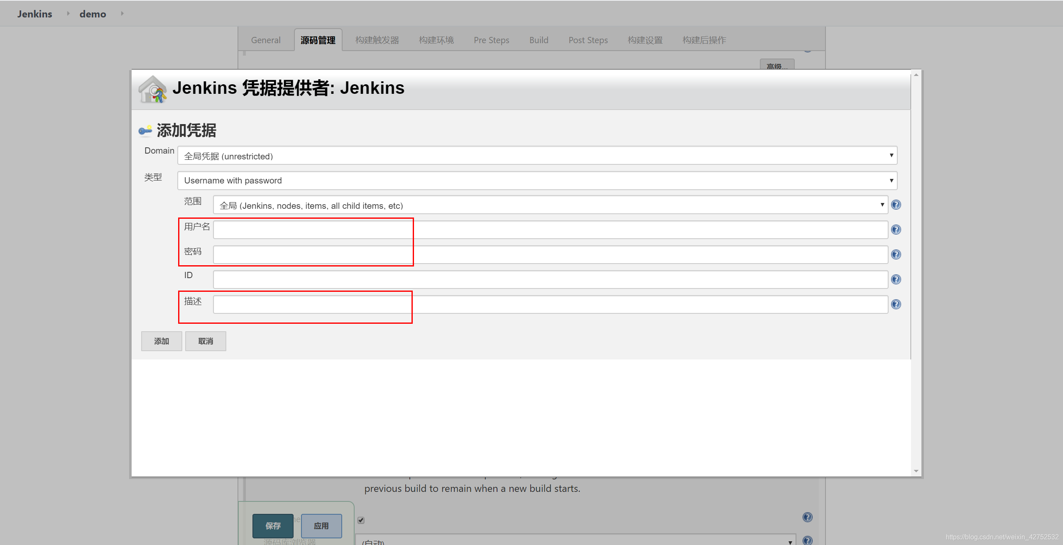Open the 范围 scope dropdown
The height and width of the screenshot is (545, 1063).
(551, 205)
